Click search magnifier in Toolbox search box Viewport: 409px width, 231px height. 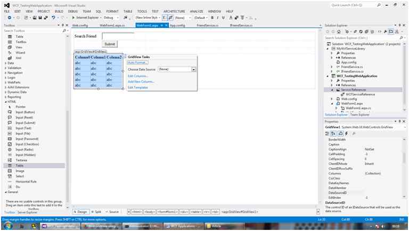(x=64, y=31)
